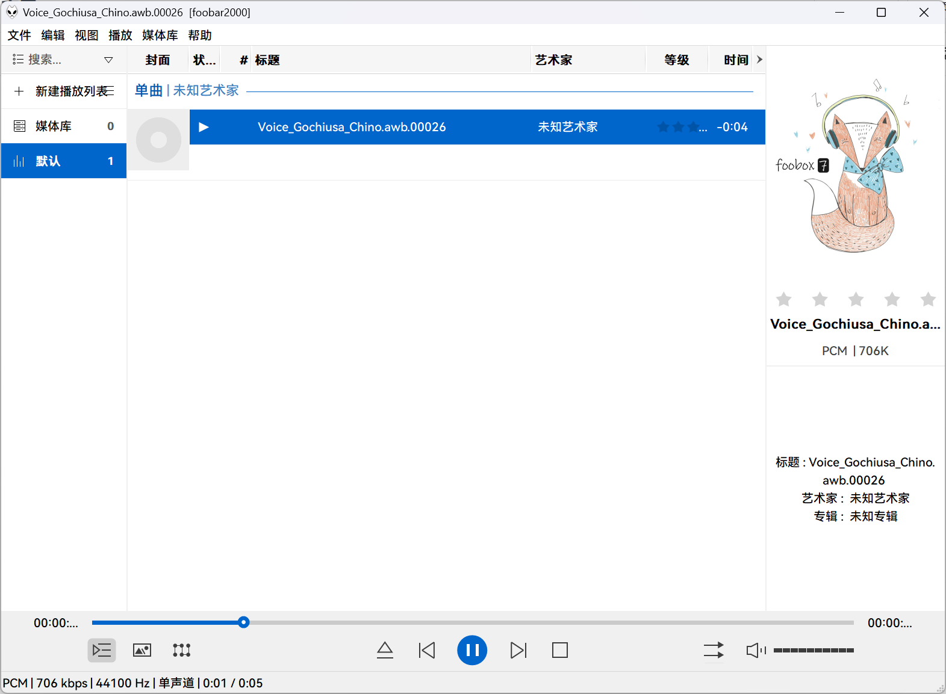The height and width of the screenshot is (694, 946).
Task: Click the playing indicator triangle in the row
Action: (x=204, y=127)
